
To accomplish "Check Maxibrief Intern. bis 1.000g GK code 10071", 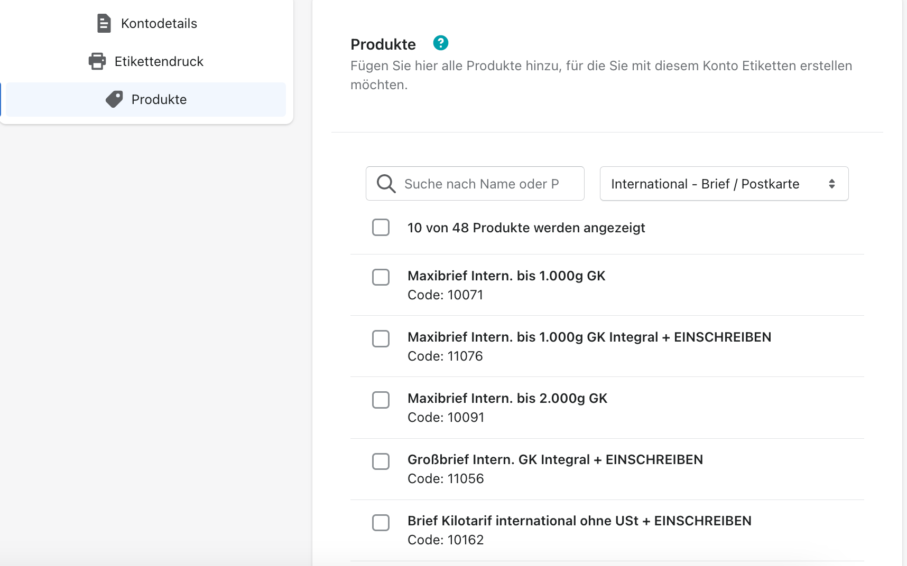I will coord(381,277).
